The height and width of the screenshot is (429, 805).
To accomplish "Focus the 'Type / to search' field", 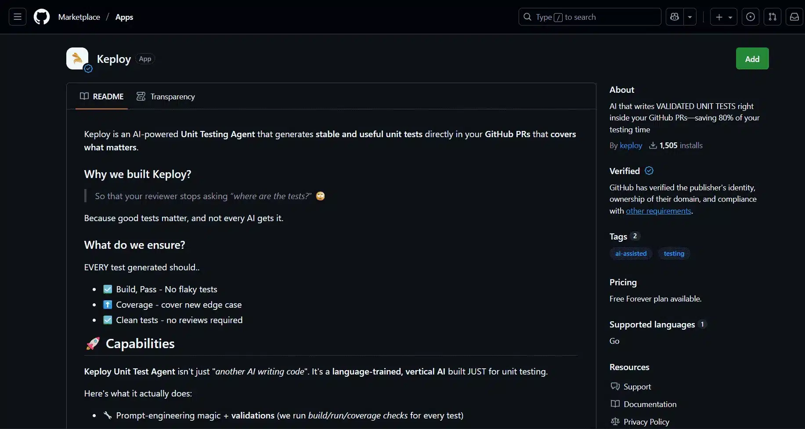I will click(x=590, y=17).
